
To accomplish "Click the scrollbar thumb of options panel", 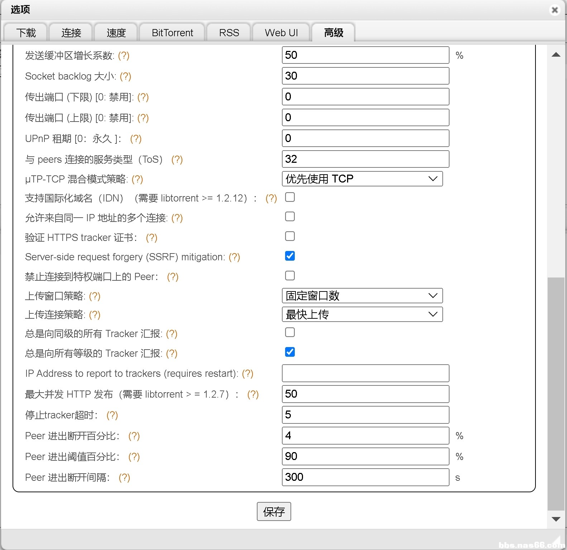I will (x=556, y=394).
